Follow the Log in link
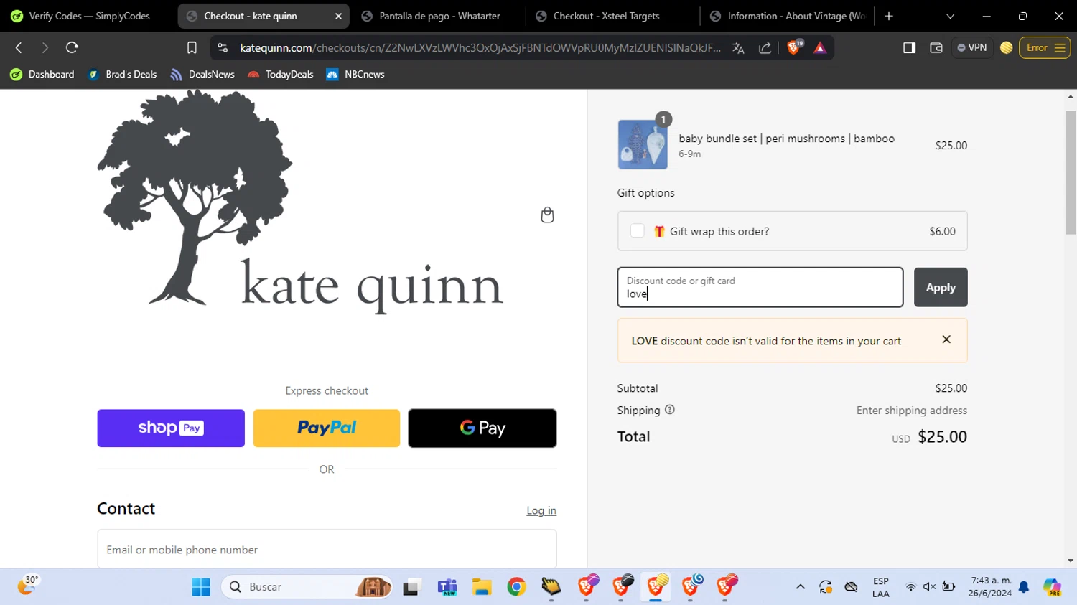This screenshot has height=605, width=1077. click(x=541, y=510)
